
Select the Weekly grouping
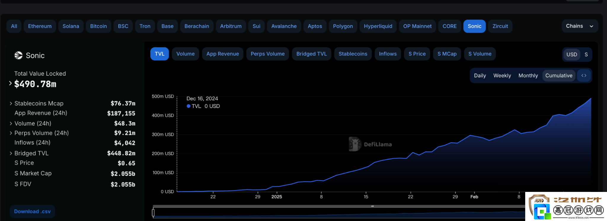[502, 76]
